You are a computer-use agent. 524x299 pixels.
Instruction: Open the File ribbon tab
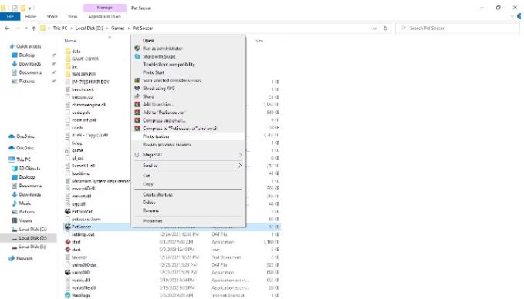pos(10,16)
